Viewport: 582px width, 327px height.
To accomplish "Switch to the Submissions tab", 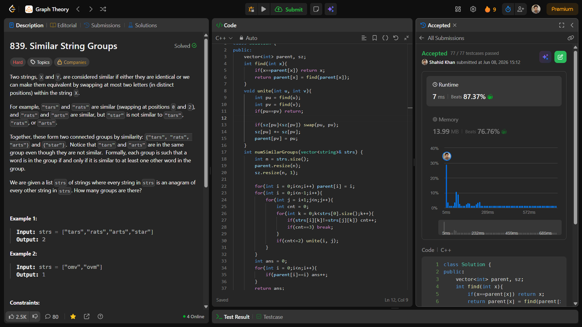I will (102, 25).
